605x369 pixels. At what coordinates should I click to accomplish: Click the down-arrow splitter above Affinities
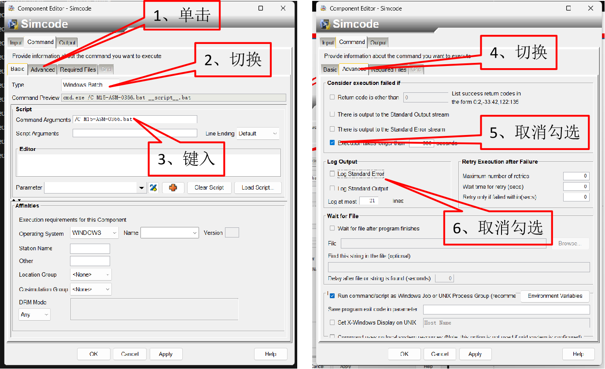[x=19, y=200]
